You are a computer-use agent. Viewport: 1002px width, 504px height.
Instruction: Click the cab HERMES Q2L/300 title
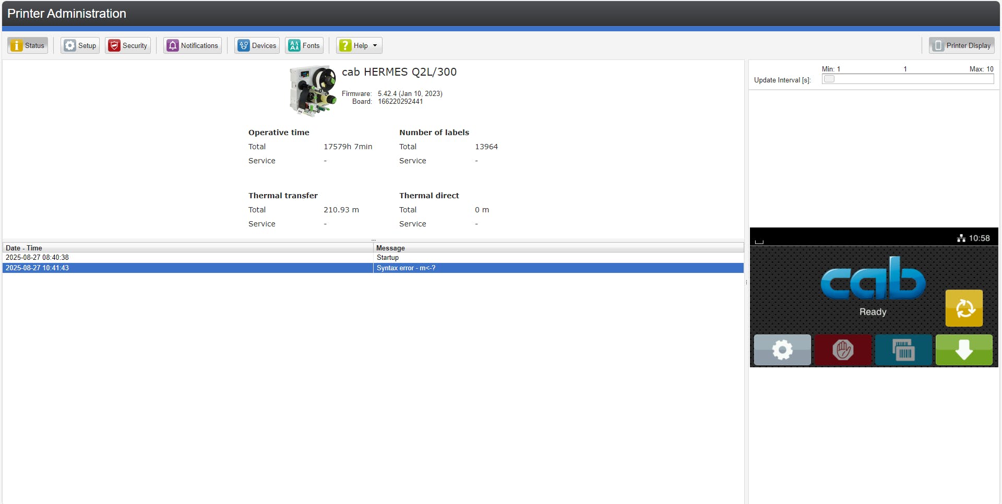point(399,72)
